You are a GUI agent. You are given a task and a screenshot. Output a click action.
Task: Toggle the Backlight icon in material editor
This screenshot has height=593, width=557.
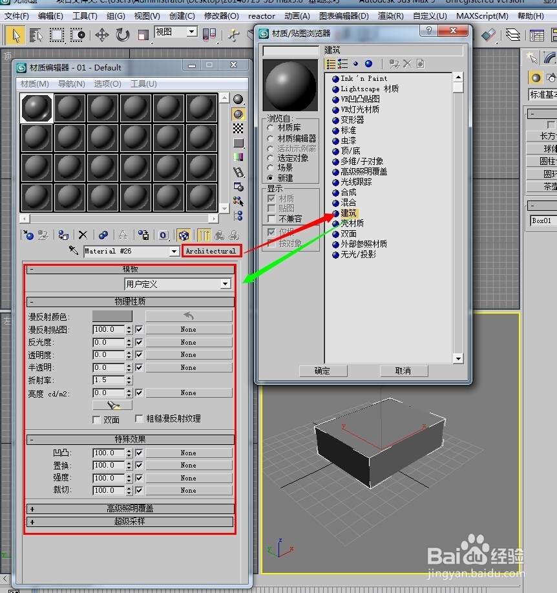[x=238, y=114]
